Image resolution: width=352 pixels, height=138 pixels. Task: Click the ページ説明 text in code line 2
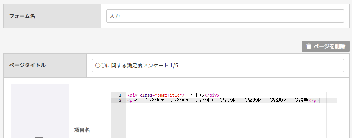pos(222,100)
